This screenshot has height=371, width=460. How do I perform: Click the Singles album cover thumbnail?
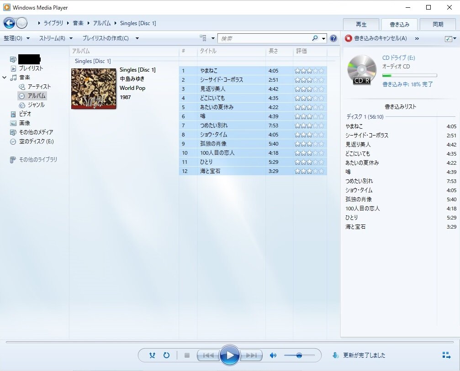tap(94, 89)
